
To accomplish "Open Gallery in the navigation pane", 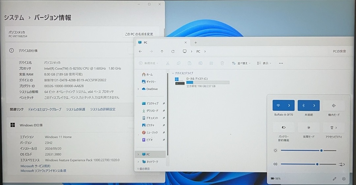I will point(149,82).
